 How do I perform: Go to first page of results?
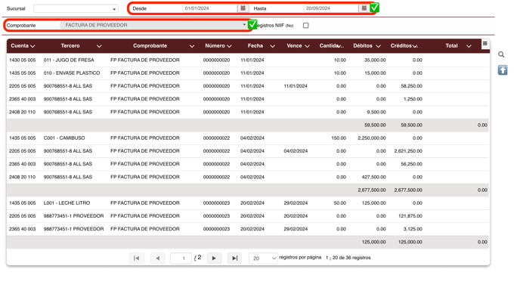(x=136, y=258)
